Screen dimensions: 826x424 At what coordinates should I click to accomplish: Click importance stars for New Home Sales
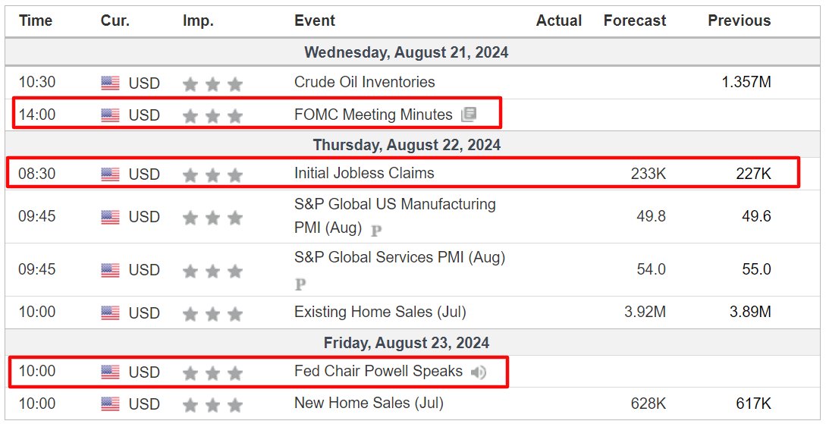click(x=213, y=405)
